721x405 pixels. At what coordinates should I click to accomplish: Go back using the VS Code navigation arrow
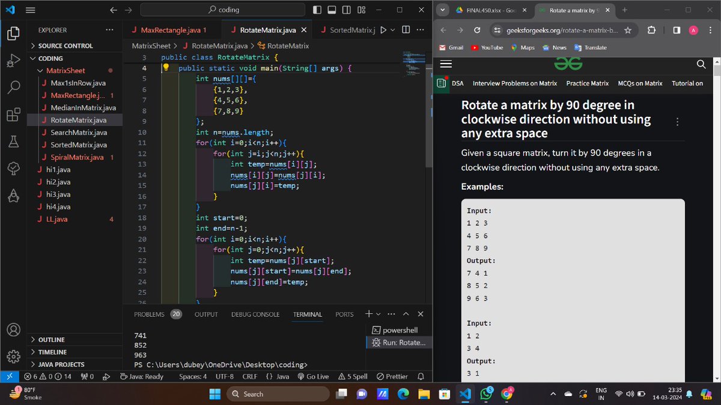(114, 10)
